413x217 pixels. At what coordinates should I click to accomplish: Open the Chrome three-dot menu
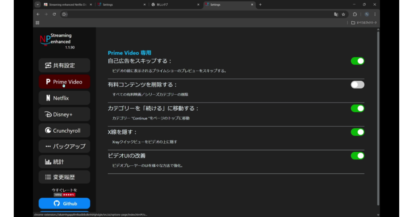pyautogui.click(x=375, y=14)
